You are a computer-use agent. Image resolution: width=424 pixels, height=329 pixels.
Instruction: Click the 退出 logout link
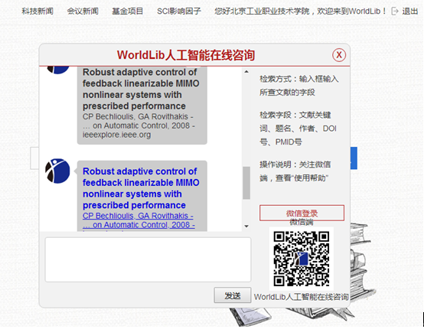410,11
